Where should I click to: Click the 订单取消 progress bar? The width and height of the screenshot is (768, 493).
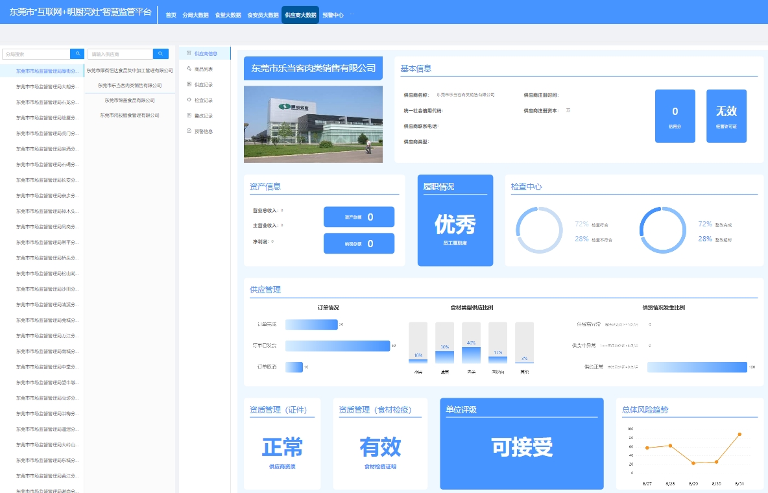point(294,367)
